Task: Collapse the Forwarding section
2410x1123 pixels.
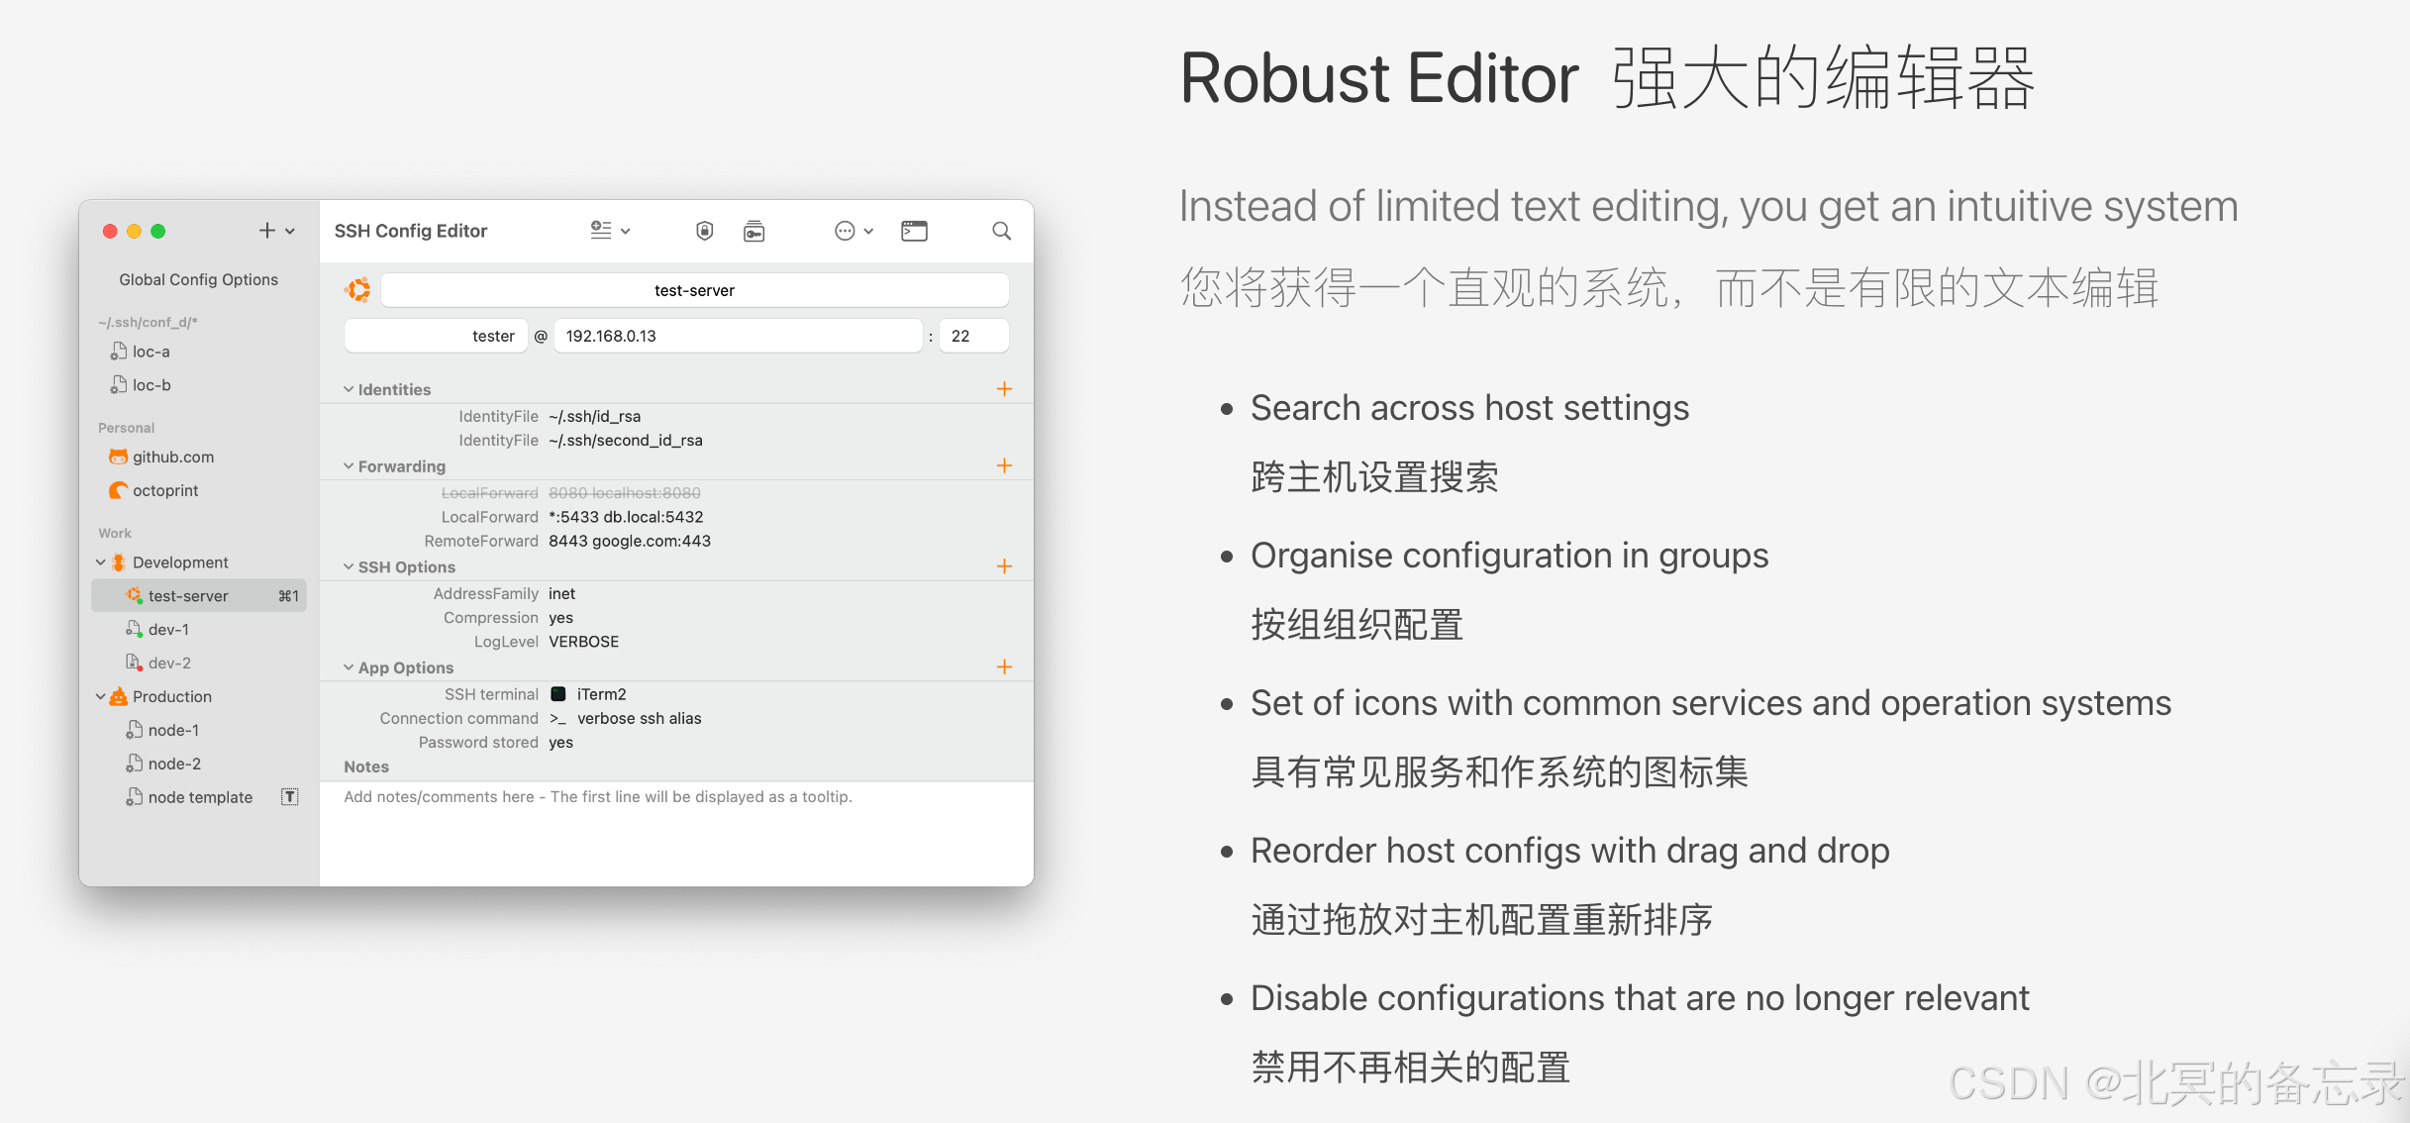Action: (x=349, y=466)
